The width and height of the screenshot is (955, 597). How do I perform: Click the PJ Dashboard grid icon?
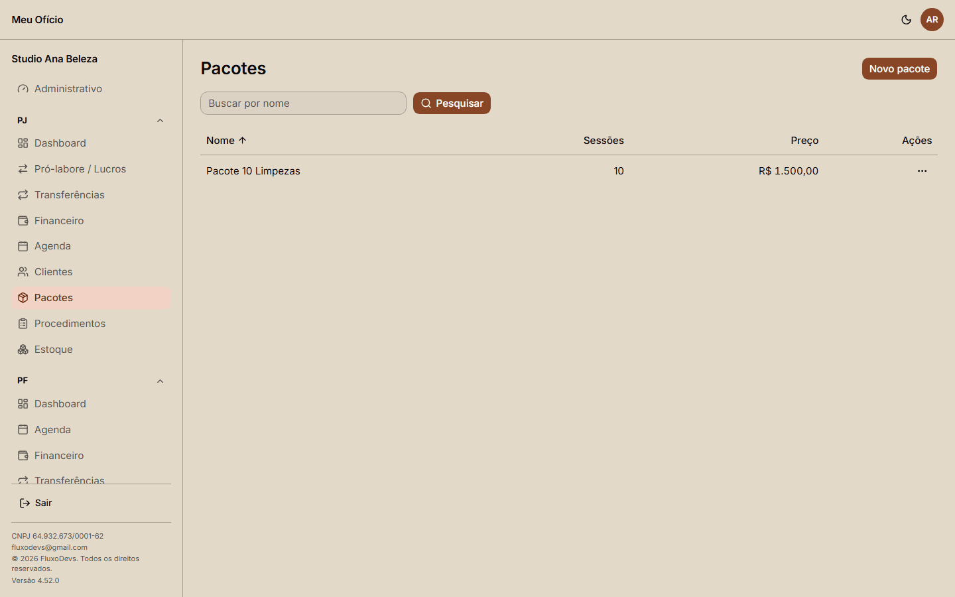23,143
